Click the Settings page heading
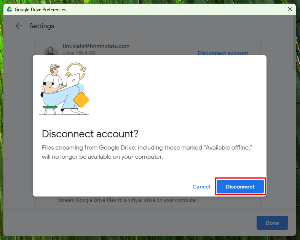Screen dimensions: 300x240 (x=42, y=26)
